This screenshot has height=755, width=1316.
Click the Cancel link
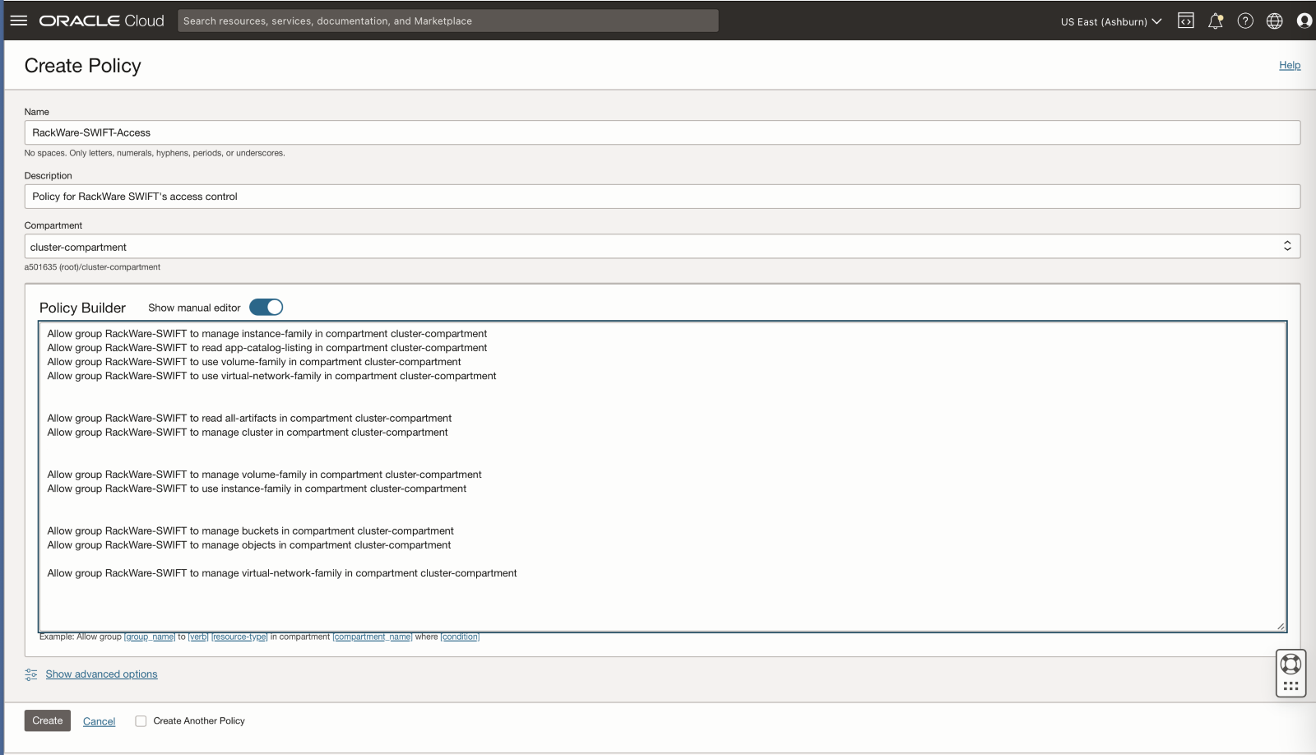(x=99, y=721)
